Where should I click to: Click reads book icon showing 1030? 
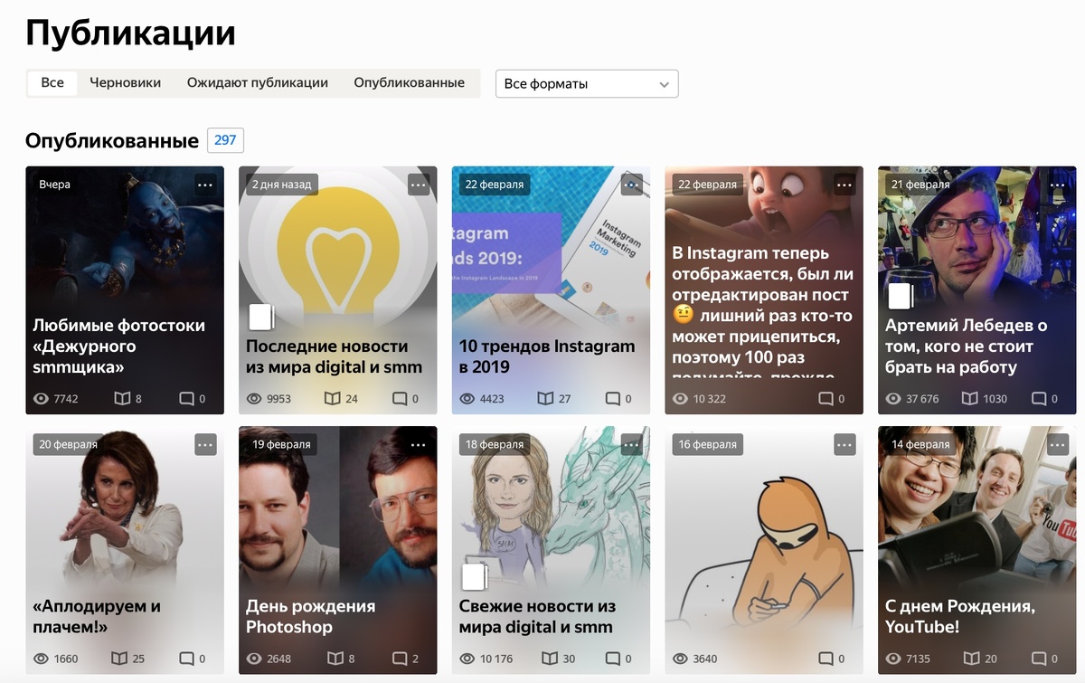click(969, 399)
